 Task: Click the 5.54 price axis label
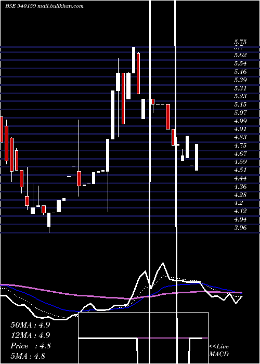(240, 63)
